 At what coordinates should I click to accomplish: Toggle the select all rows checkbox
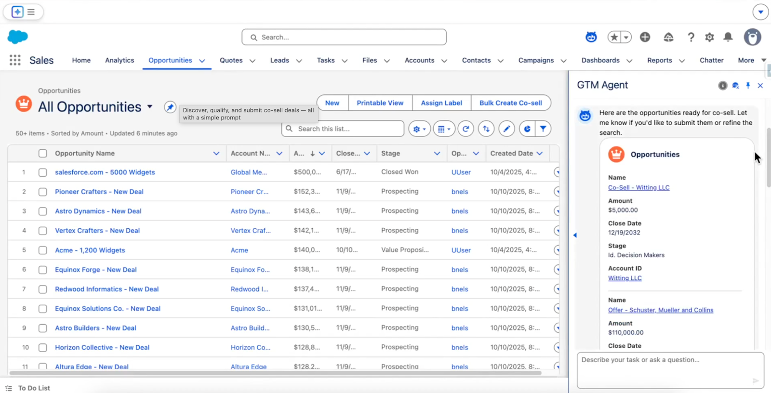43,153
